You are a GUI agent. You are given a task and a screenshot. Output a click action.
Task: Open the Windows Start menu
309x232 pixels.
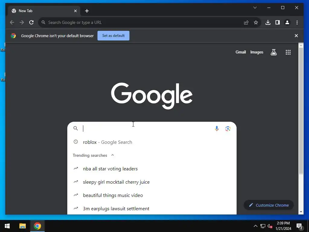tap(7, 226)
